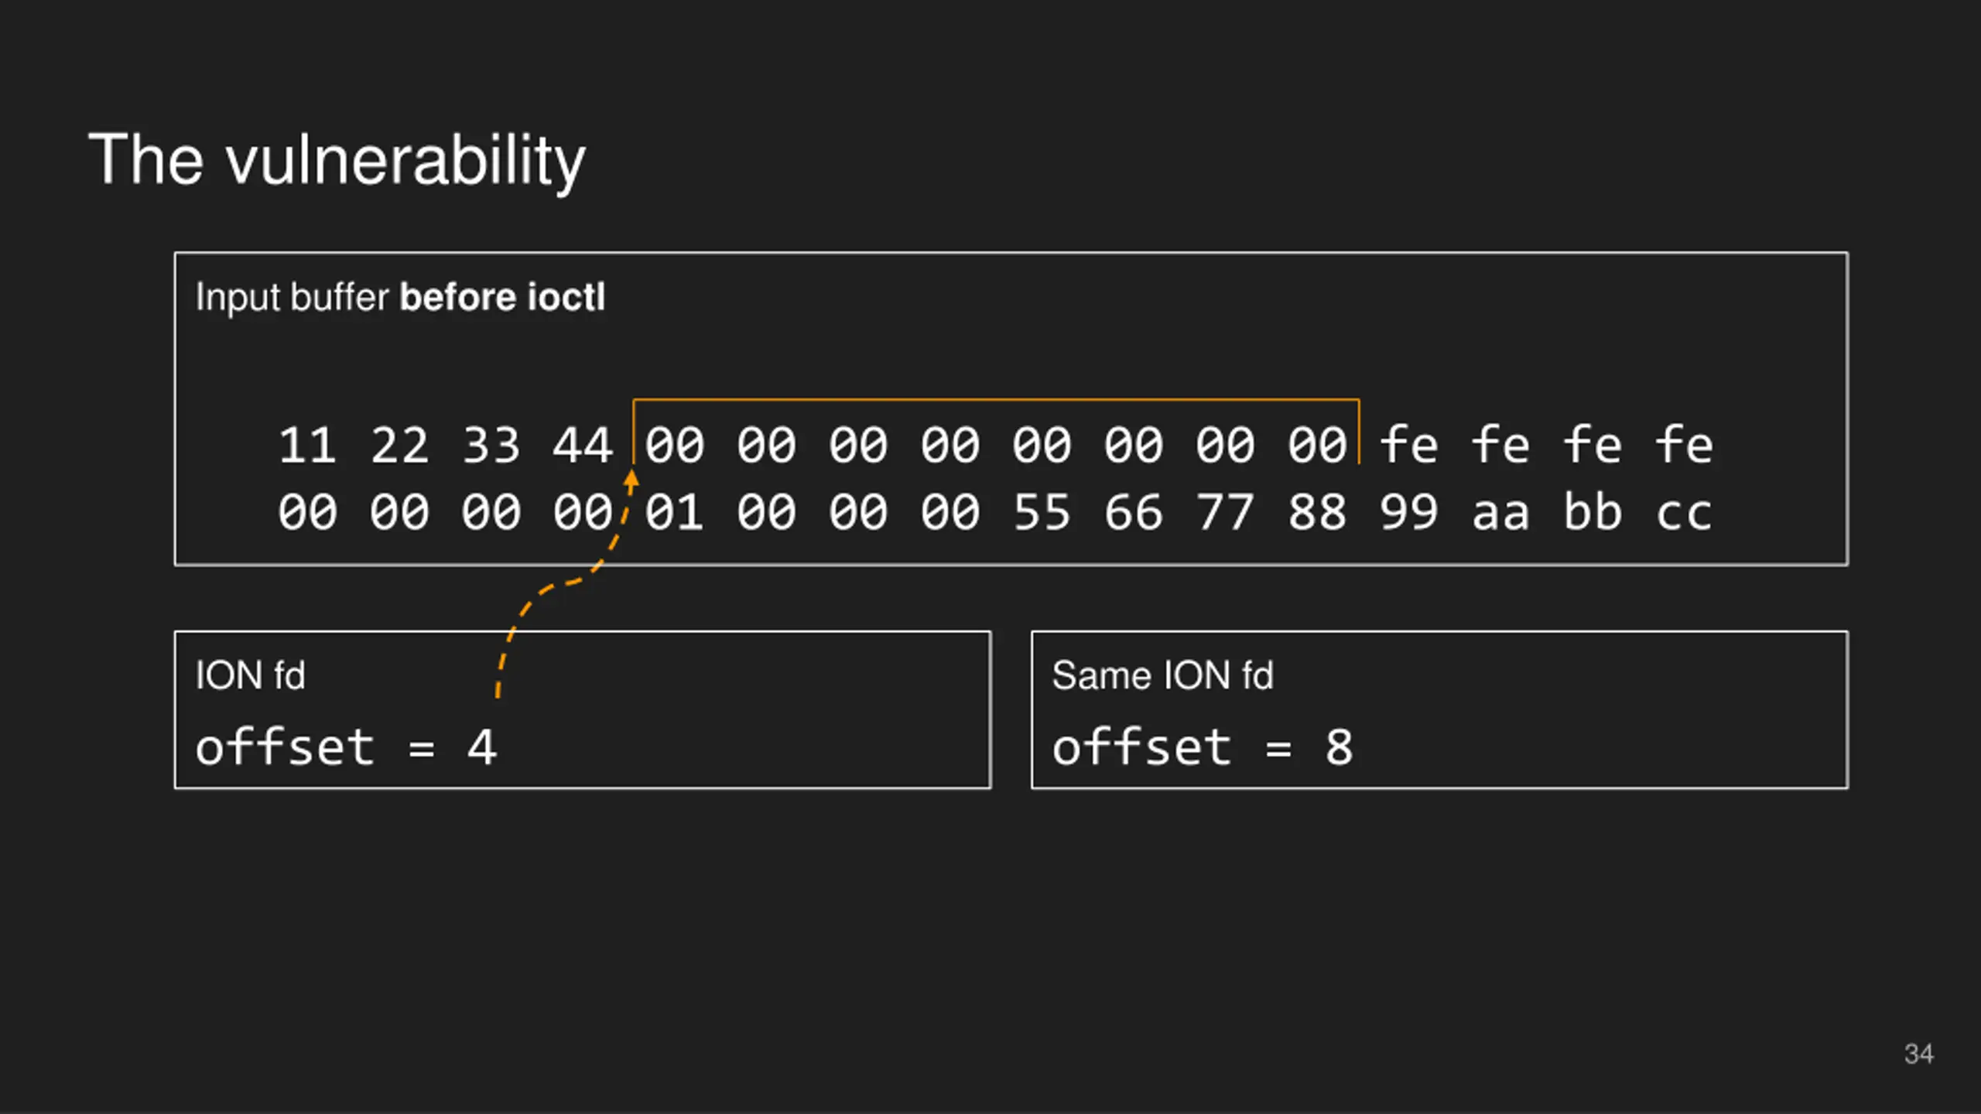Select the first "fe" byte after the orange box
The height and width of the screenshot is (1114, 1981).
pyautogui.click(x=1409, y=445)
